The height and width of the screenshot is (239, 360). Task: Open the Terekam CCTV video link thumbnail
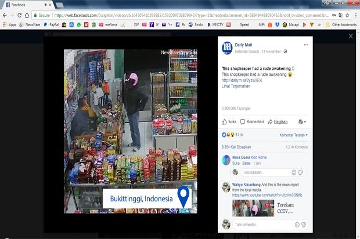(x=253, y=208)
